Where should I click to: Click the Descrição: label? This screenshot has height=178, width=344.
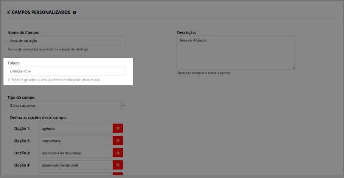click(x=187, y=33)
